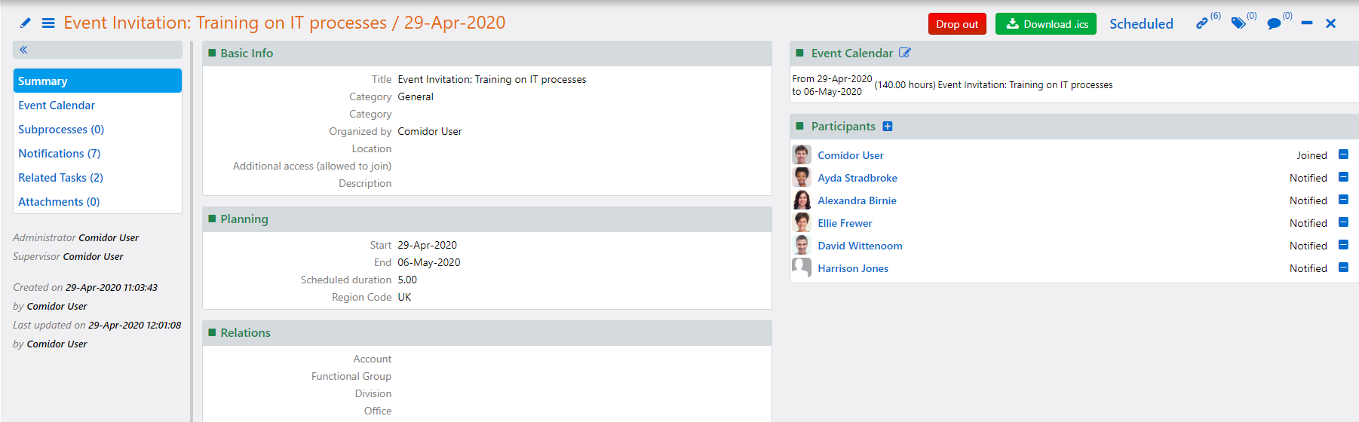This screenshot has width=1359, height=422.
Task: Click the Download .ics button
Action: point(1046,24)
